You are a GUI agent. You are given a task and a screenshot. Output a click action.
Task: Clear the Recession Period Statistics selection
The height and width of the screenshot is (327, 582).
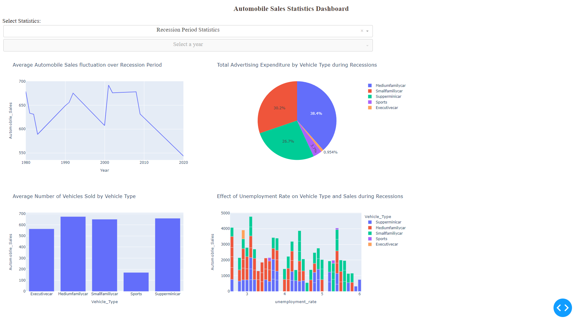click(362, 31)
